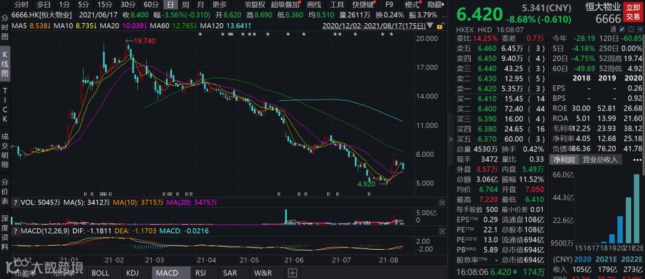Open the 分时图 side tab
This screenshot has height=279, width=645.
point(5,28)
